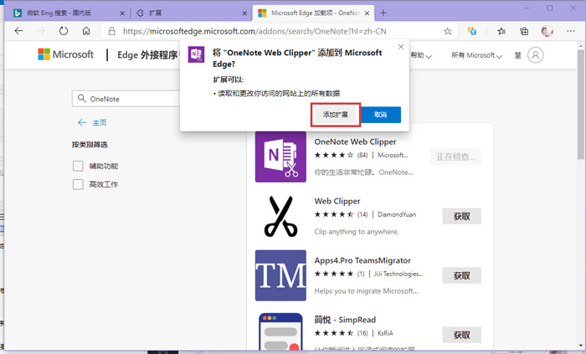Open the Collections icon
This screenshot has height=354, width=586.
coord(524,31)
